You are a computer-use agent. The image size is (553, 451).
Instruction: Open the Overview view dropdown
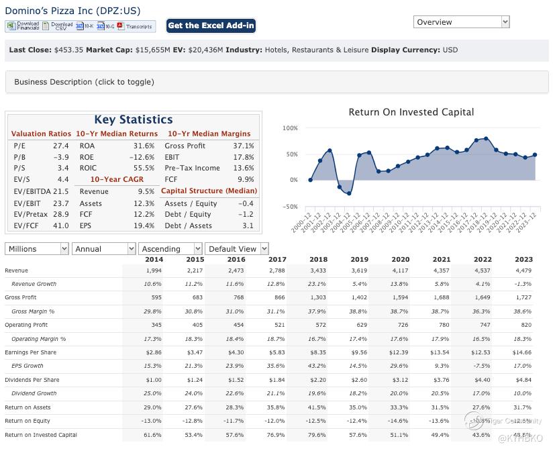(x=462, y=22)
